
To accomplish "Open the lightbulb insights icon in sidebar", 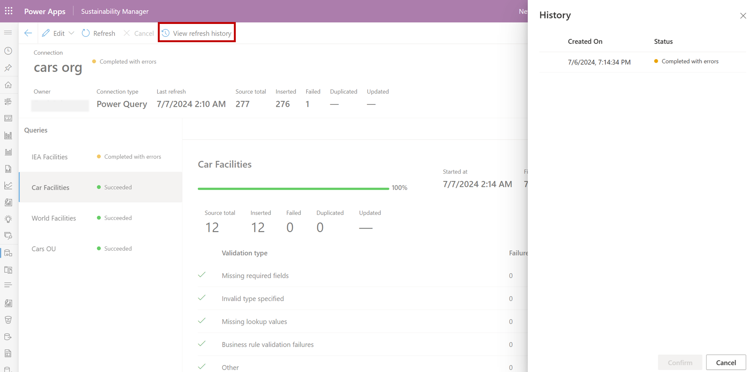I will tap(8, 219).
